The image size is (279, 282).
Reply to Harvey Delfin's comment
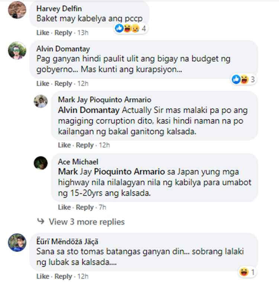tap(63, 32)
